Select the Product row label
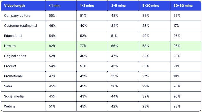Image resolution: width=202 pixels, height=112 pixels. (x=10, y=66)
